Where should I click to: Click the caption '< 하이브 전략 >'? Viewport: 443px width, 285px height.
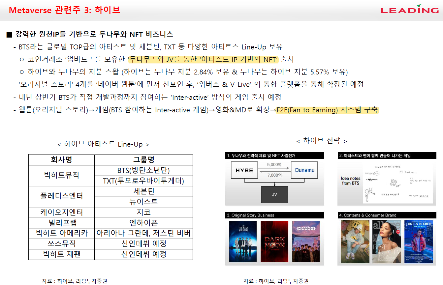(322, 141)
